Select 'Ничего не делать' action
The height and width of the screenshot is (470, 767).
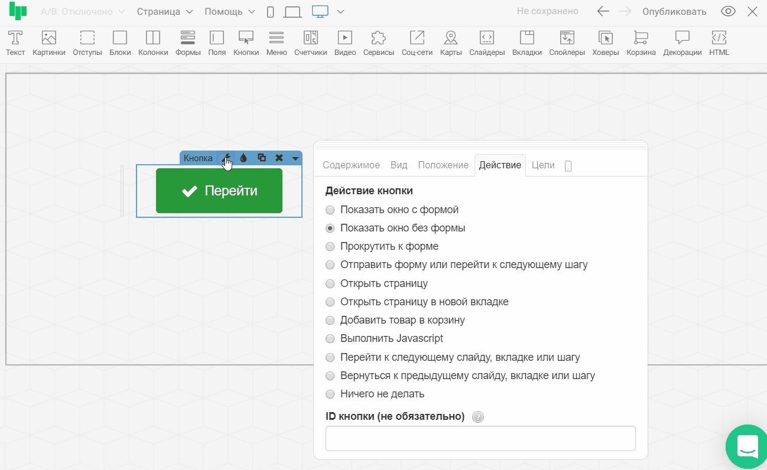[330, 394]
